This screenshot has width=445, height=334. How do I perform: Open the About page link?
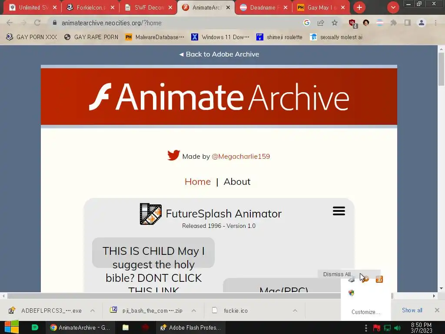click(237, 181)
